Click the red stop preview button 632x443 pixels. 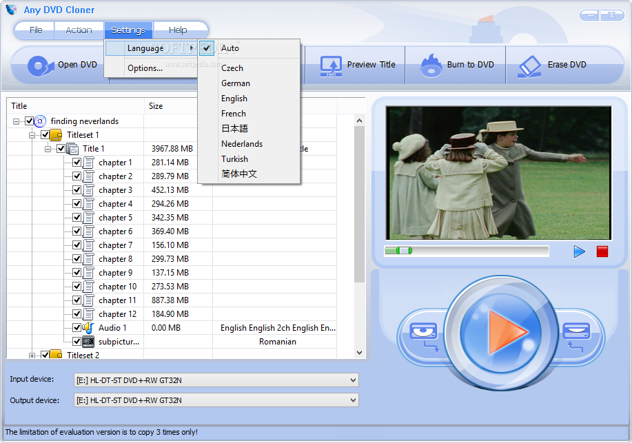pyautogui.click(x=602, y=251)
